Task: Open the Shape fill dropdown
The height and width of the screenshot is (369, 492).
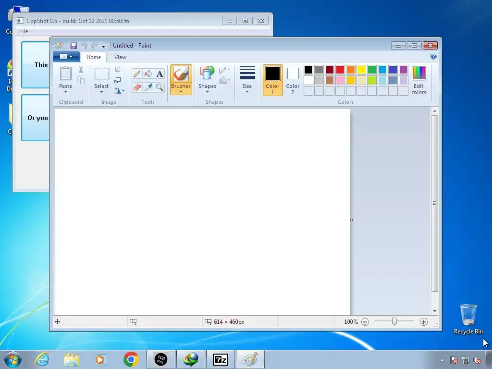Action: click(224, 80)
